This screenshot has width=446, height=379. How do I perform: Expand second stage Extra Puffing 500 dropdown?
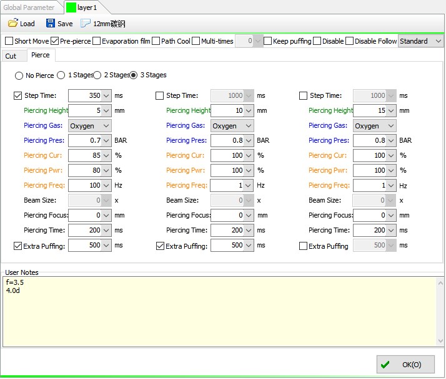point(249,245)
